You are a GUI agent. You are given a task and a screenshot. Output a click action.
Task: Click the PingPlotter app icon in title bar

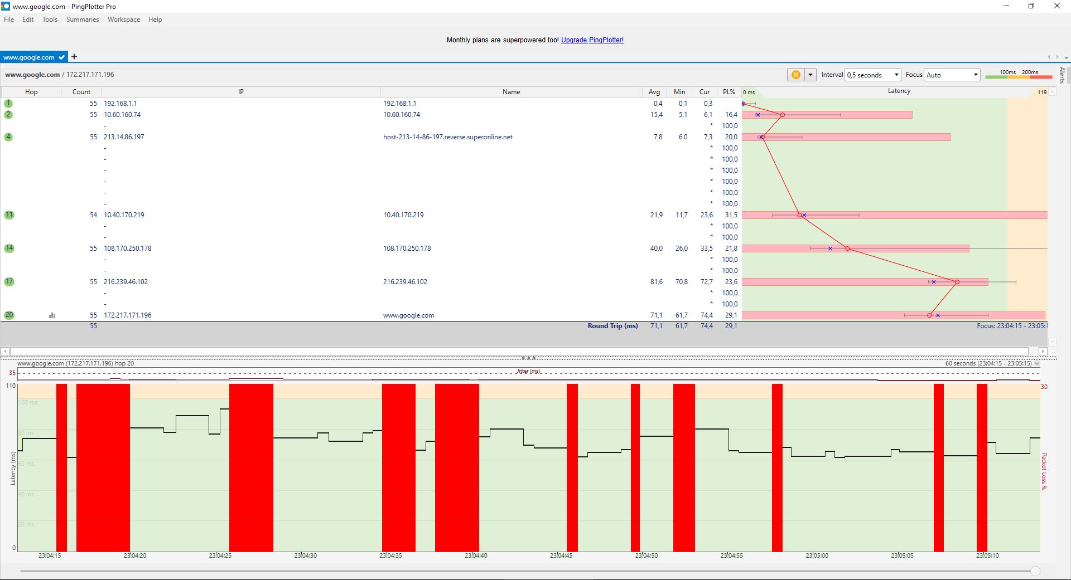click(x=6, y=6)
